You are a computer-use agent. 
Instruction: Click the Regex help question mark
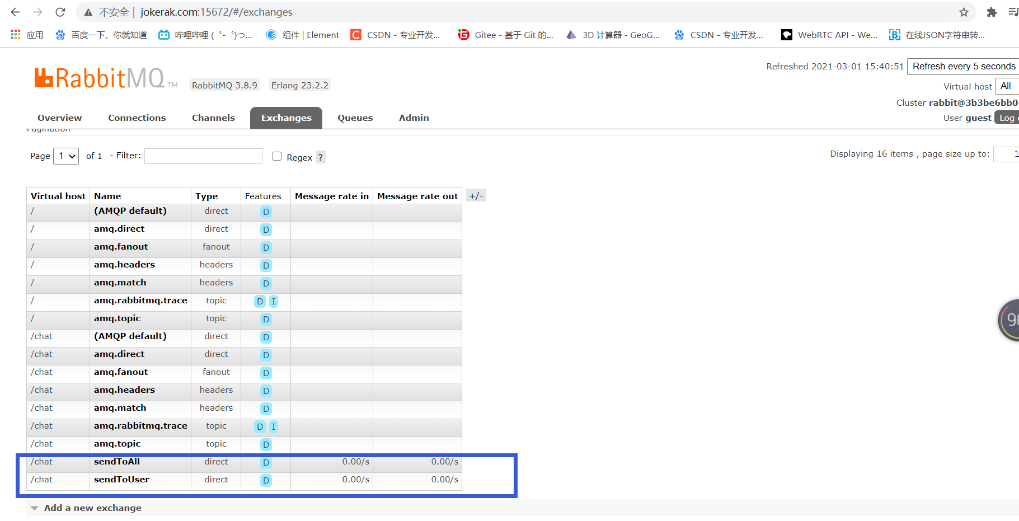click(x=321, y=157)
